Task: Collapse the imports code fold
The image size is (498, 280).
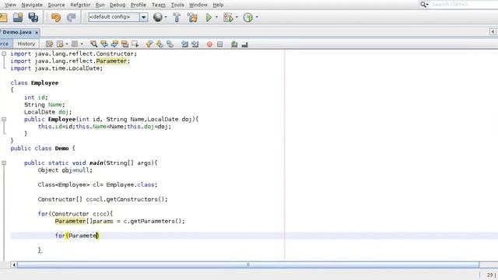Action: coord(4,54)
